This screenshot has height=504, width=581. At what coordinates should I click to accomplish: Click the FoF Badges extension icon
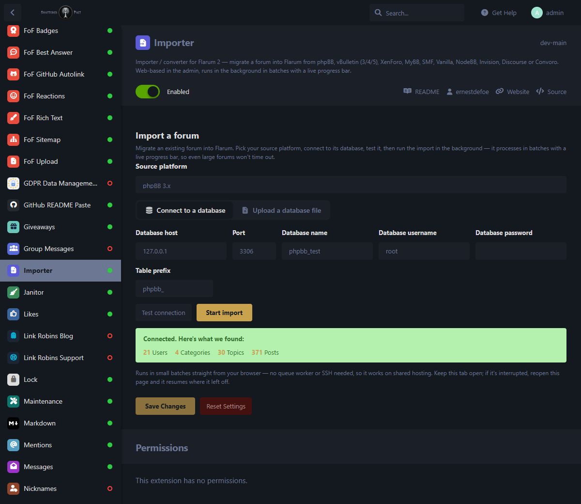click(x=14, y=31)
